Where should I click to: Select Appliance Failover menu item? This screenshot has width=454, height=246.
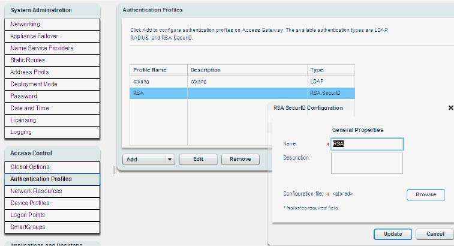[x=52, y=36]
